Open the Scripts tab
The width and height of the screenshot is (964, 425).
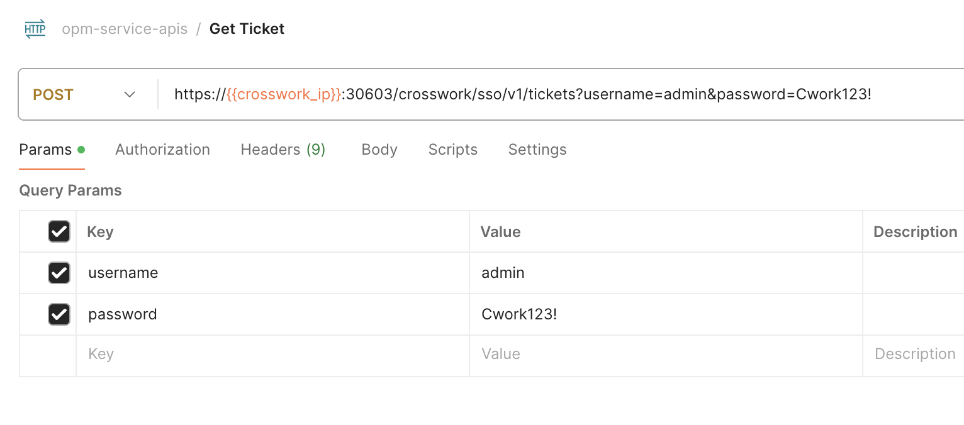click(x=453, y=150)
